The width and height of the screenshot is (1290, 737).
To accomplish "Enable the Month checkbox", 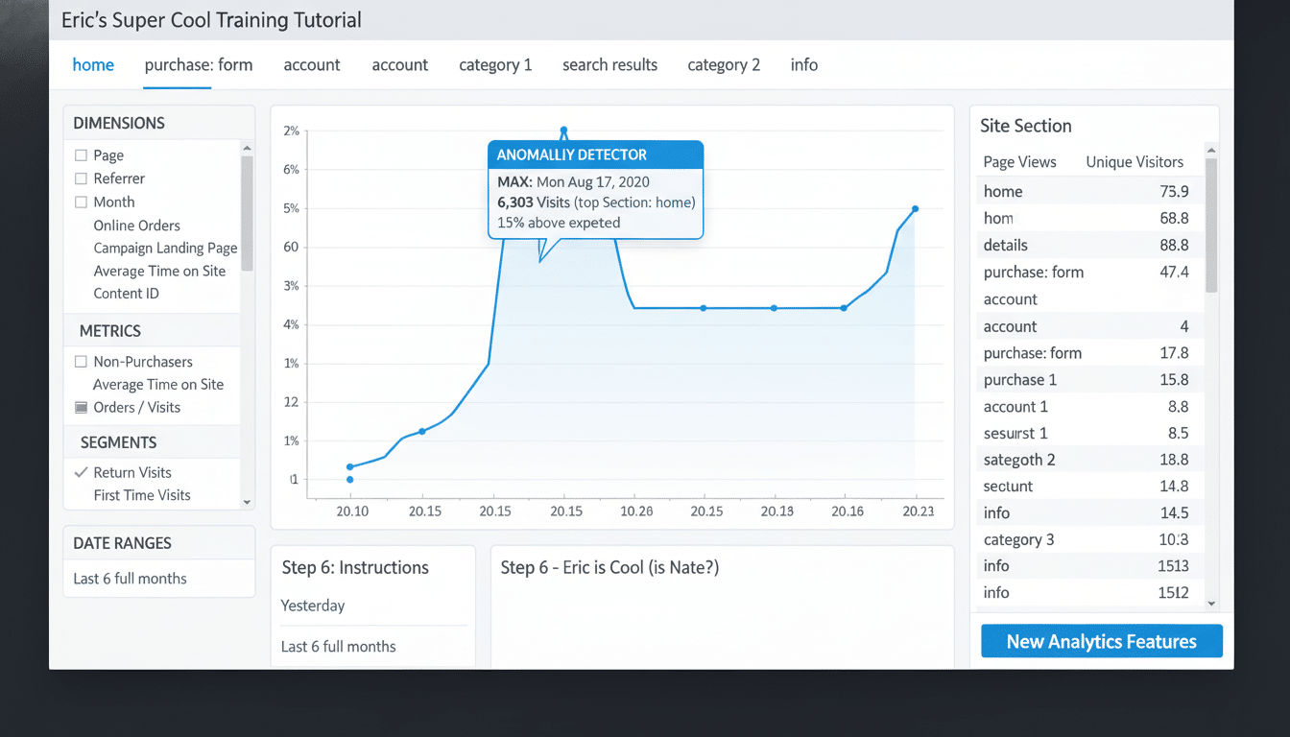I will (82, 202).
